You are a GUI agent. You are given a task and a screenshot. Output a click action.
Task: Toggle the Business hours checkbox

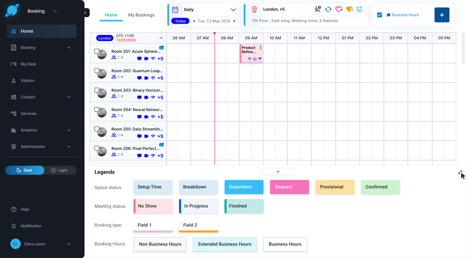379,15
